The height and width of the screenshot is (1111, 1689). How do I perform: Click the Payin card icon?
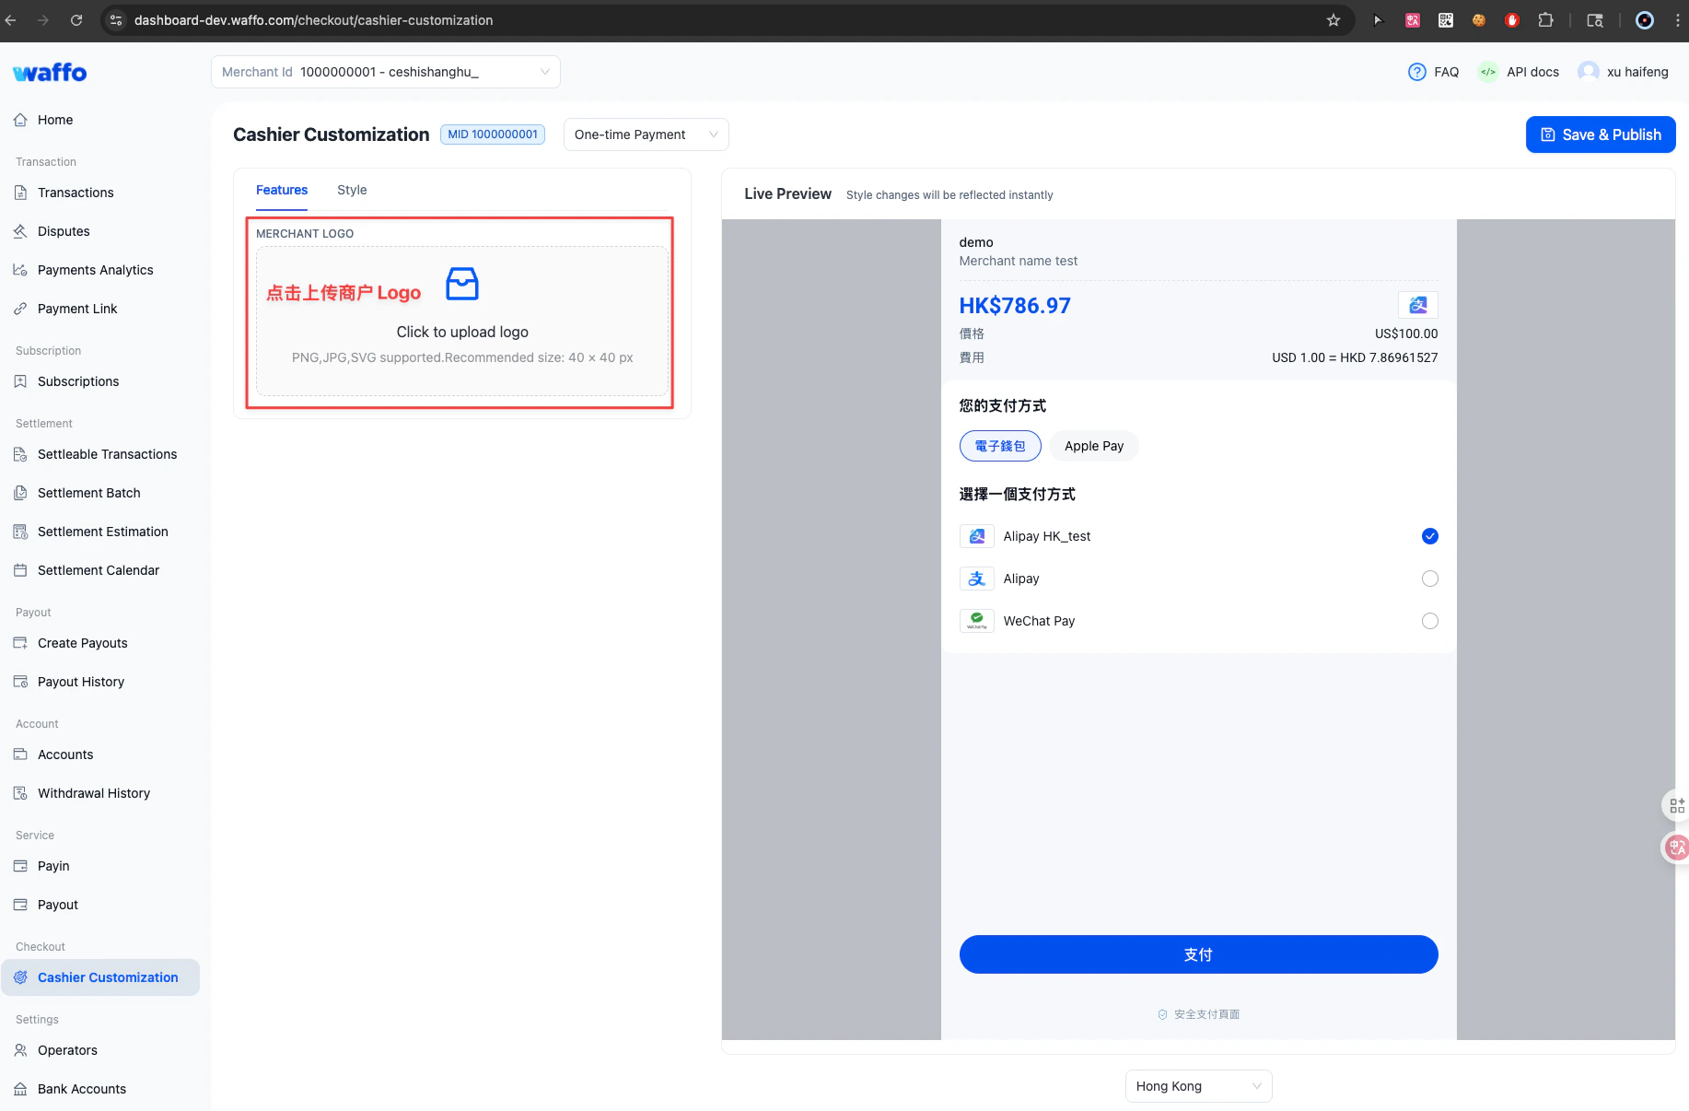pos(20,866)
